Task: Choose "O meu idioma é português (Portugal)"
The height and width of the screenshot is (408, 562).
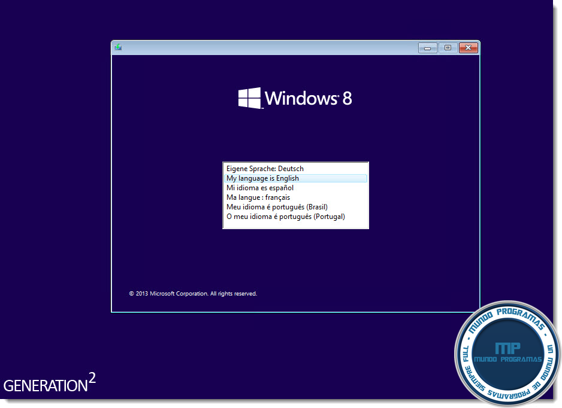Action: pos(296,217)
